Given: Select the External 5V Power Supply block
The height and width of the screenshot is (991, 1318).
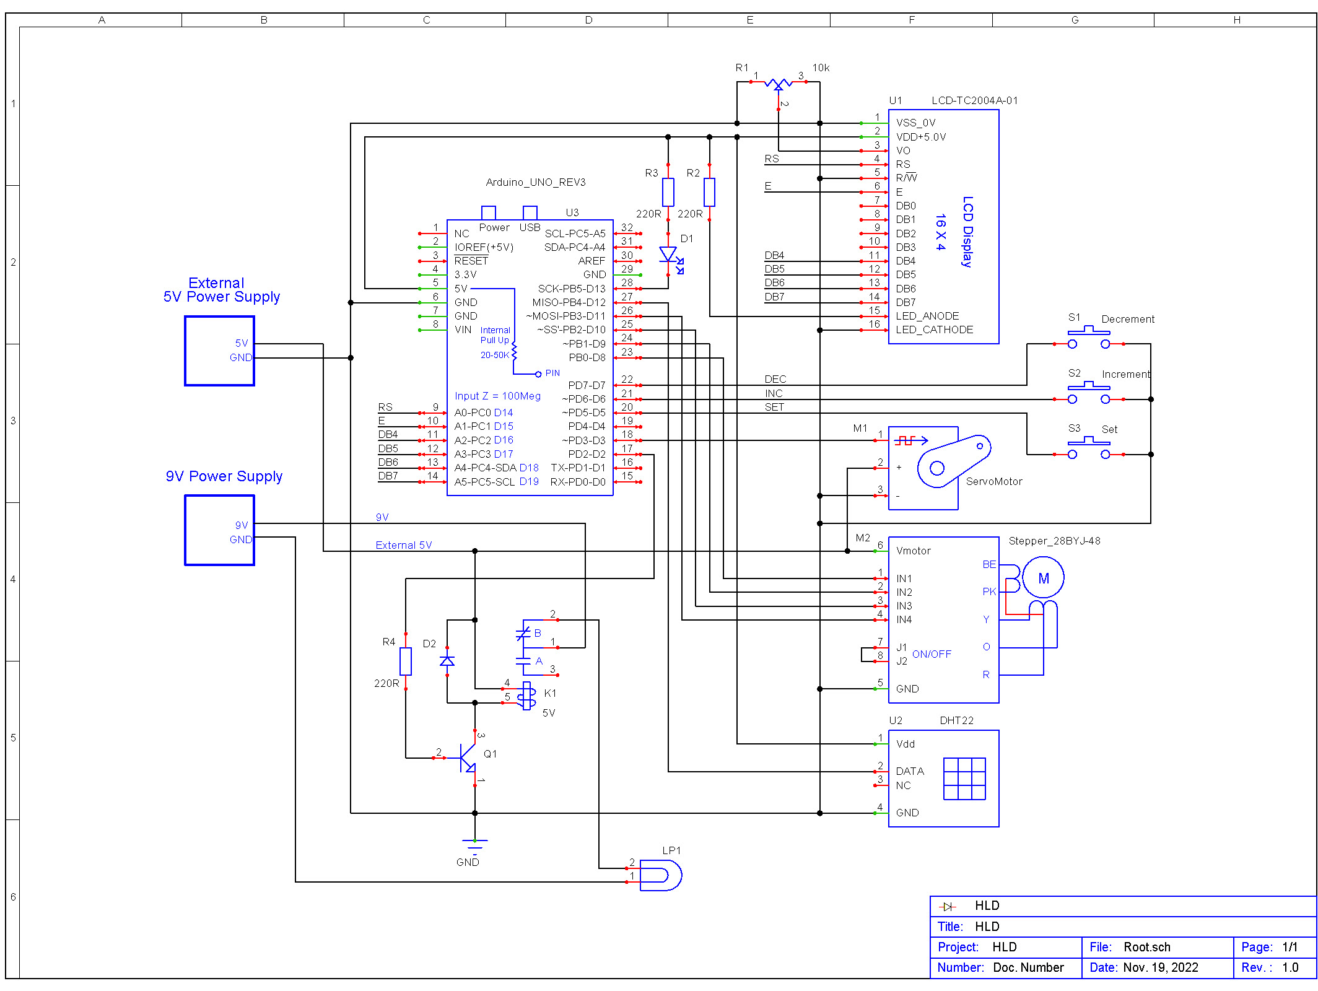Looking at the screenshot, I should [219, 351].
